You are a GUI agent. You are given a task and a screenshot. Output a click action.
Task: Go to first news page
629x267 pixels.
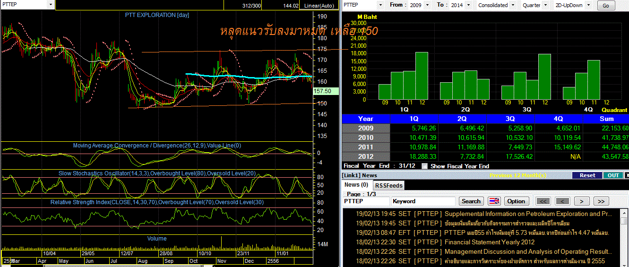[x=543, y=201]
